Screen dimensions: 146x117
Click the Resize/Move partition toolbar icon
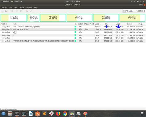tap(12, 11)
